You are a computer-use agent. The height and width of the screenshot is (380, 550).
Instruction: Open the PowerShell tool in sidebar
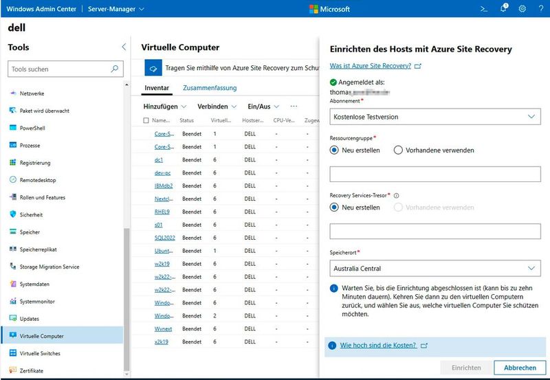tap(32, 128)
